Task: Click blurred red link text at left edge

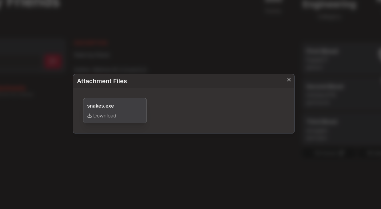Action: tap(12, 88)
